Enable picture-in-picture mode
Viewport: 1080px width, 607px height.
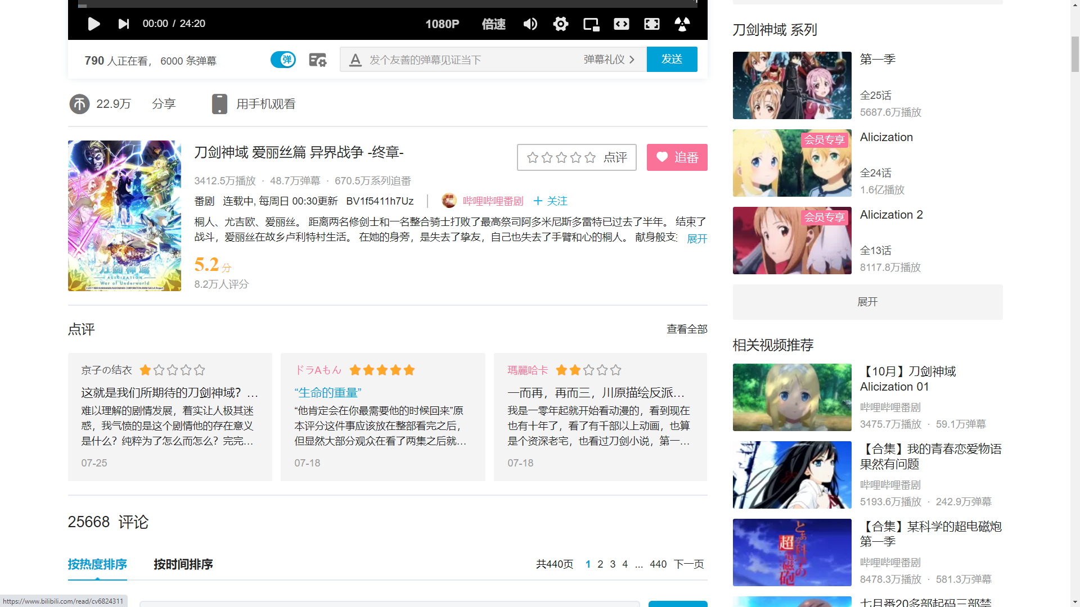591,24
